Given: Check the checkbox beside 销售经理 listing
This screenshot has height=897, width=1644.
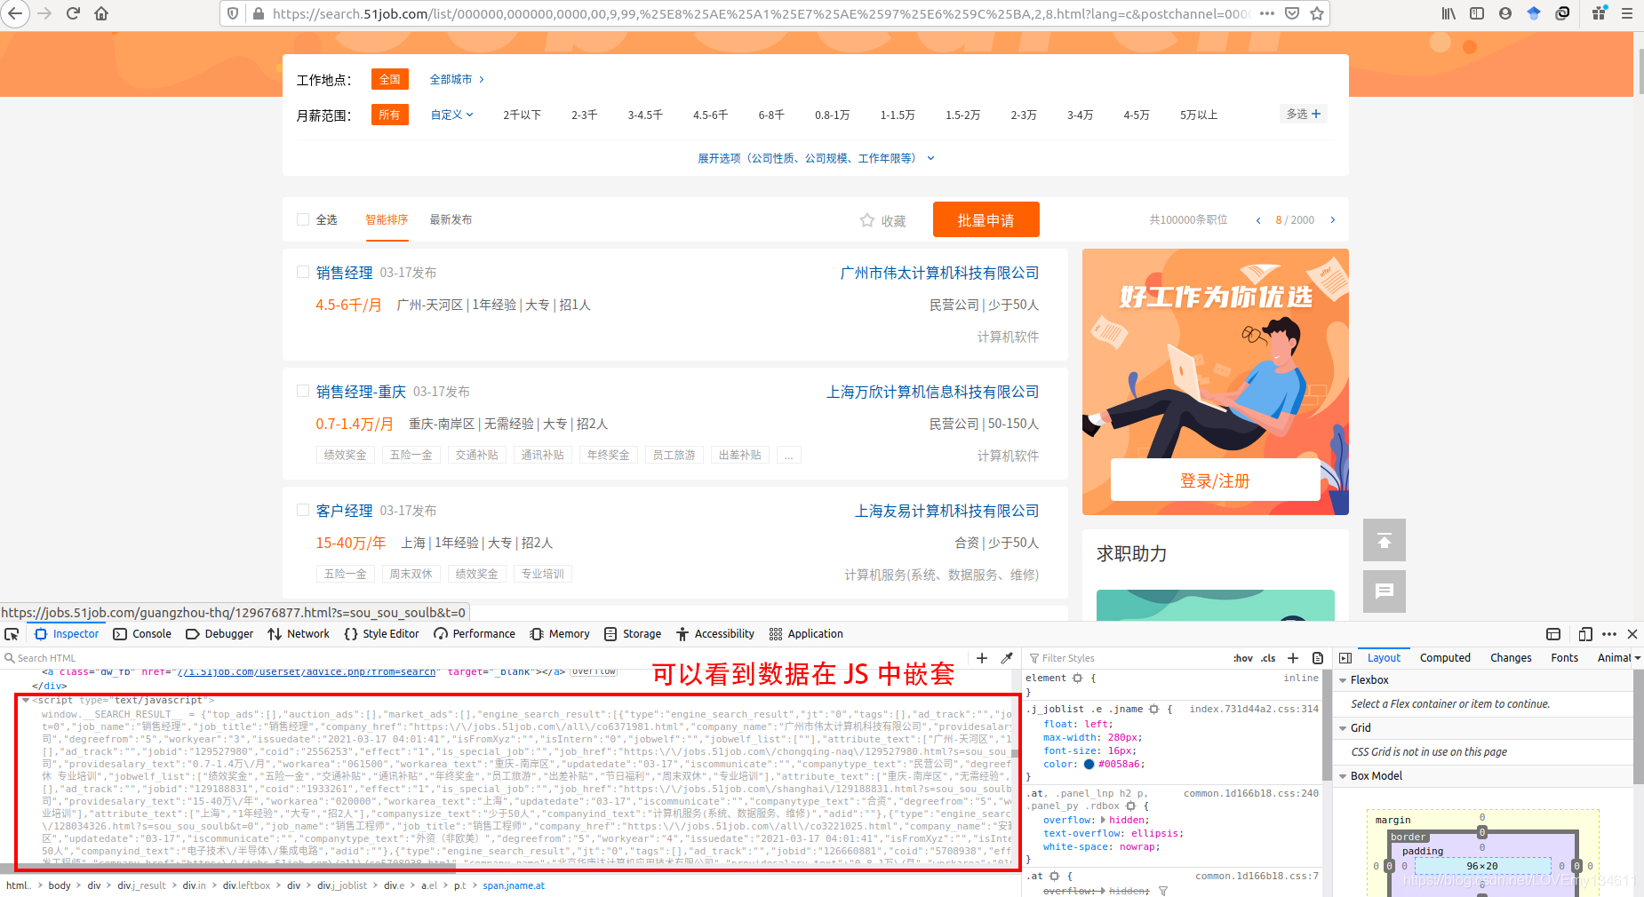Looking at the screenshot, I should 303,273.
